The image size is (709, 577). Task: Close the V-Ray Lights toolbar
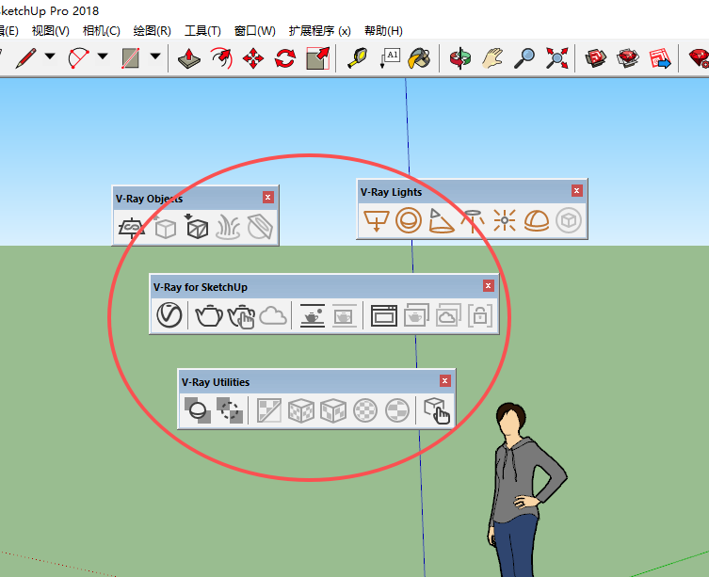click(x=576, y=191)
